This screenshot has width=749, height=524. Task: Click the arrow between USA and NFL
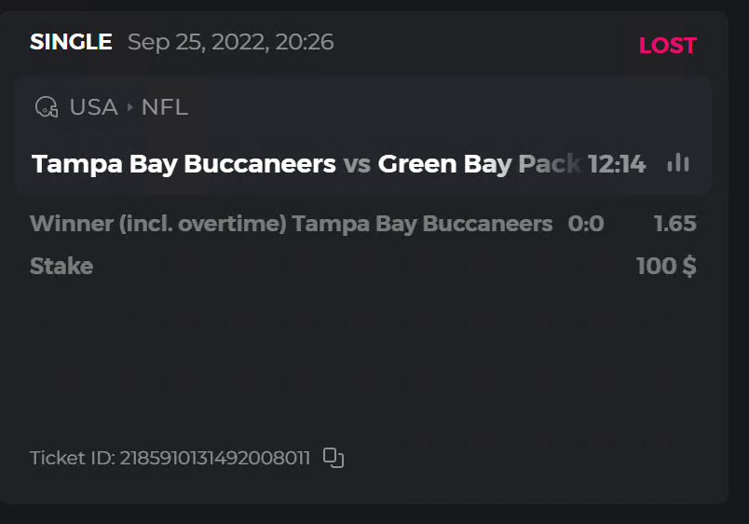[x=129, y=108]
